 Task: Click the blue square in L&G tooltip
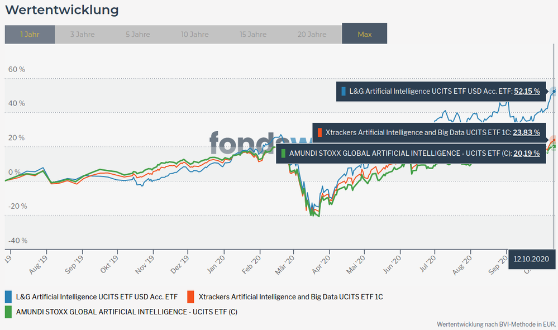tap(344, 91)
